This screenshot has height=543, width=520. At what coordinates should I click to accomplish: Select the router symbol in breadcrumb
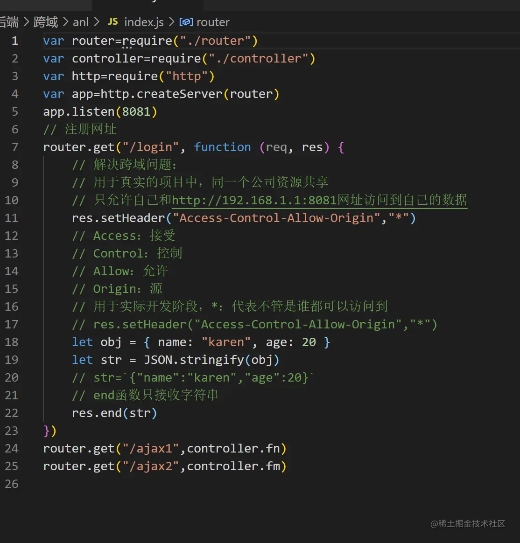[213, 22]
